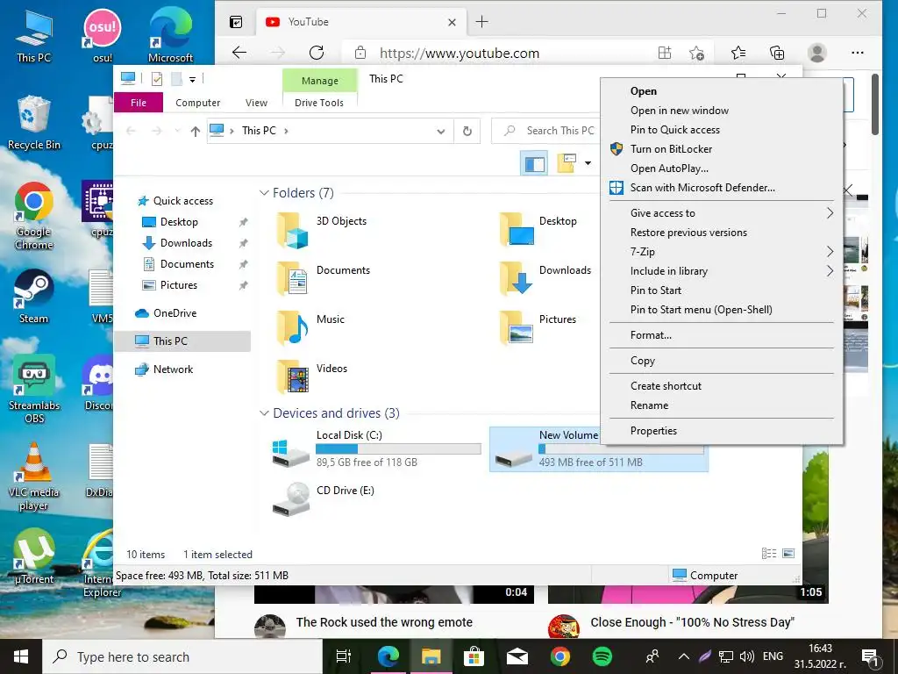Open the Windows Start menu
The height and width of the screenshot is (674, 898).
click(x=21, y=656)
